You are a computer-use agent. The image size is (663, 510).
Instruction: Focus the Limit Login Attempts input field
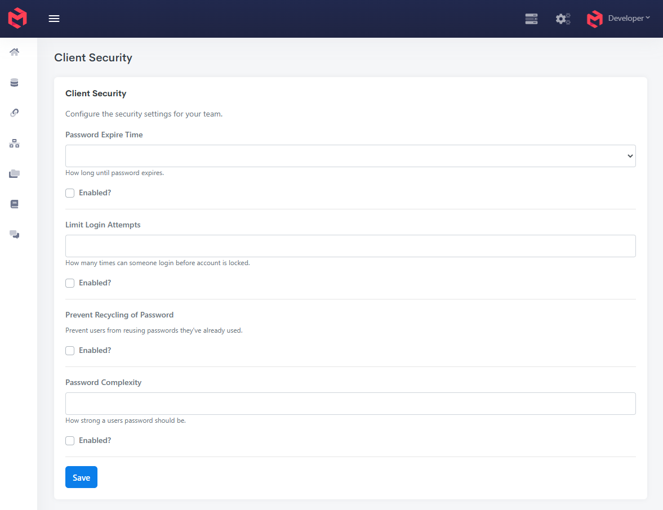350,246
